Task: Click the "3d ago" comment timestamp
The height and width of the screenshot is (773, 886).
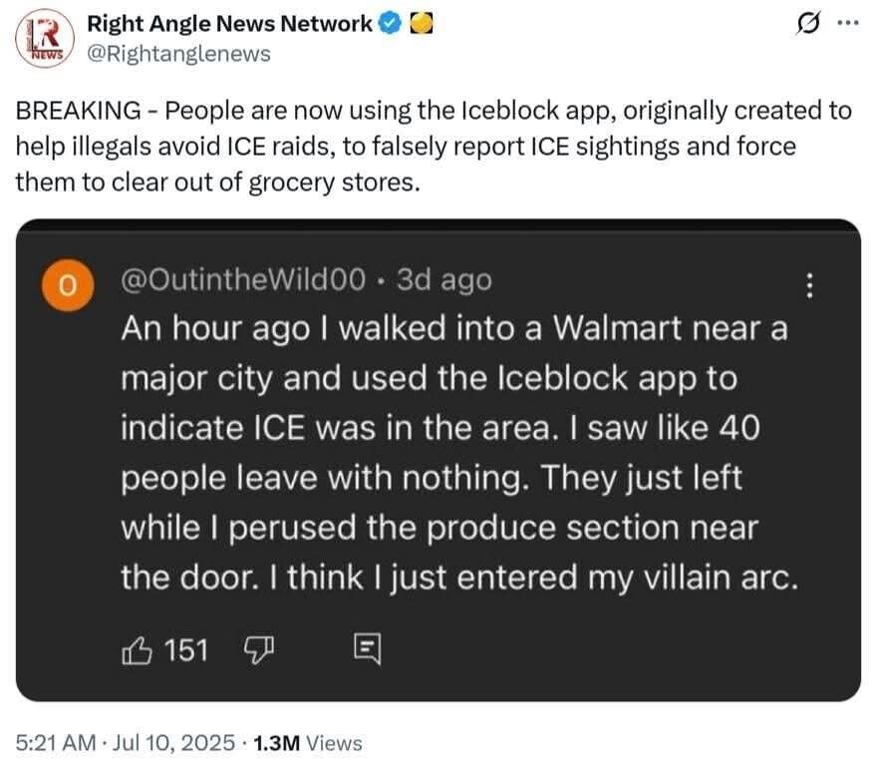Action: [x=443, y=281]
